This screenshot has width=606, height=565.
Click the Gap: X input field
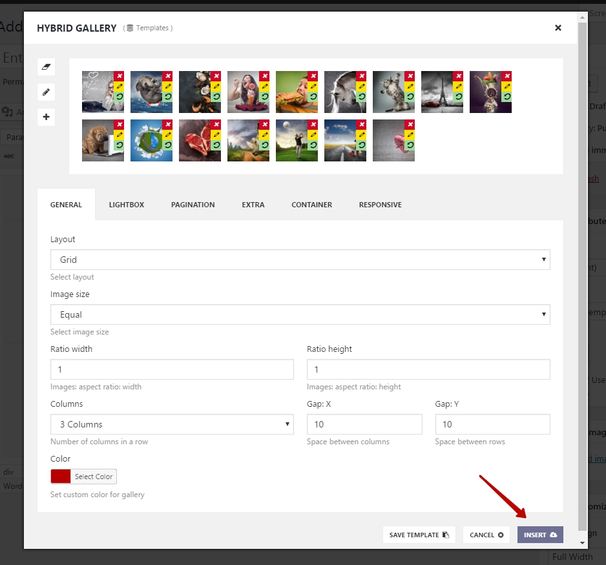[x=364, y=424]
